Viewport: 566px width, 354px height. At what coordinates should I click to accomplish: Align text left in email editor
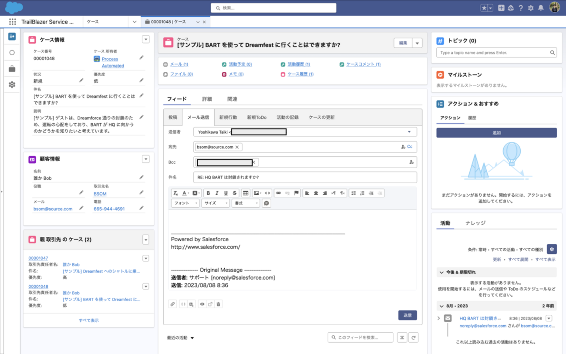307,193
